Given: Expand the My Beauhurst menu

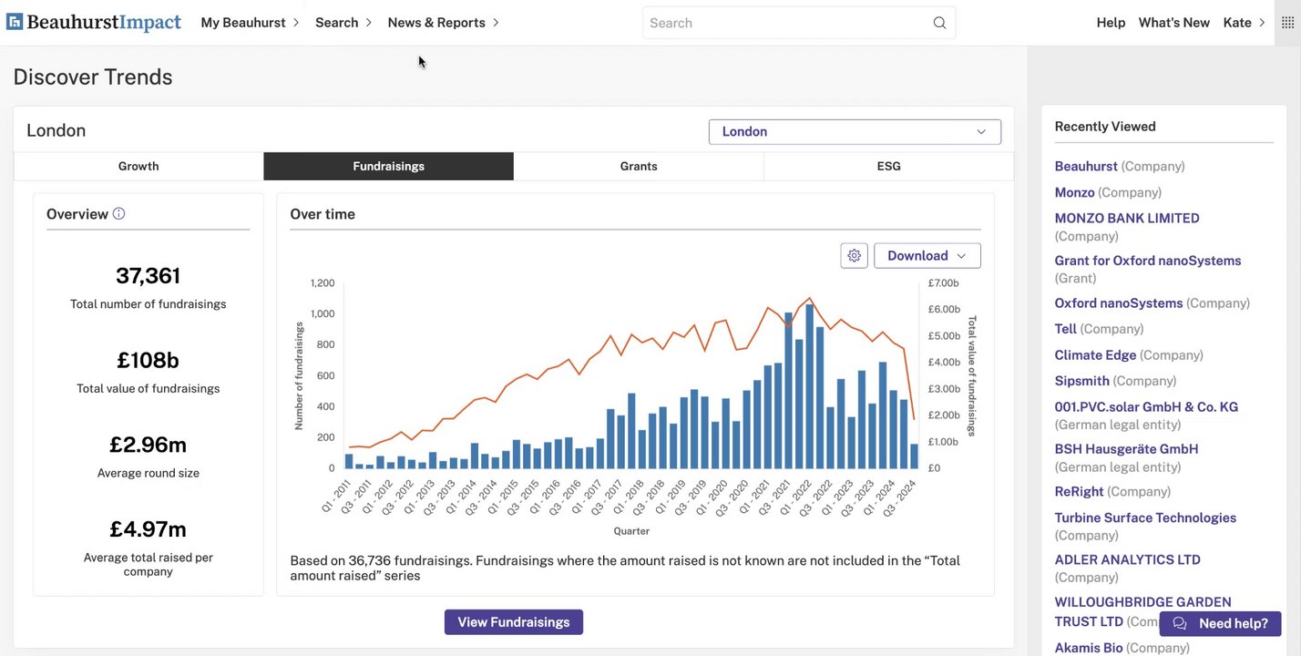Looking at the screenshot, I should 250,23.
